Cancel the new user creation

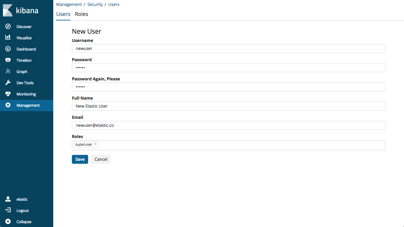click(x=101, y=159)
